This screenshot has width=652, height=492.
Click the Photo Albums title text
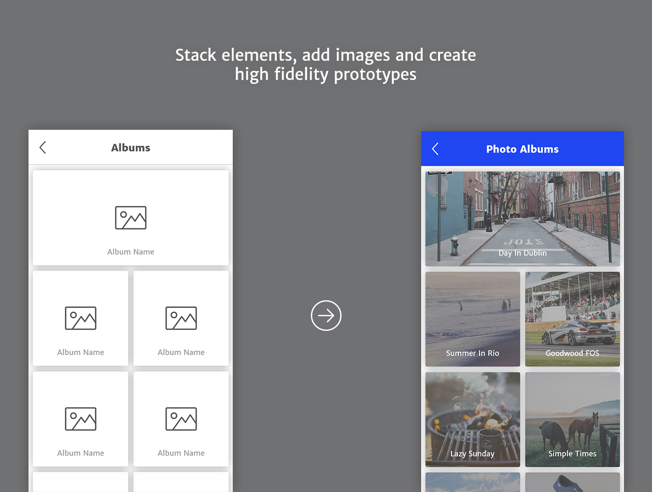pos(522,149)
